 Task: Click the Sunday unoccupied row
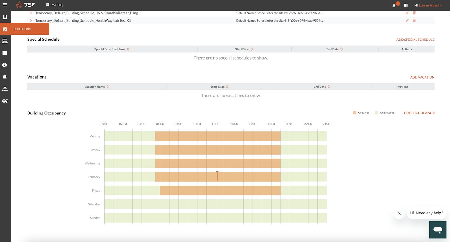pyautogui.click(x=216, y=218)
